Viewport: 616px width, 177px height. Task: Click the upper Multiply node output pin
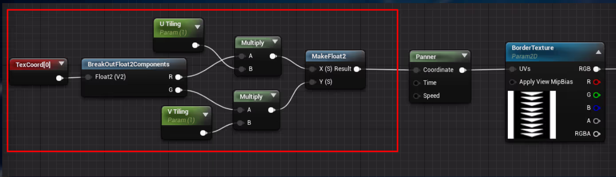coord(273,56)
